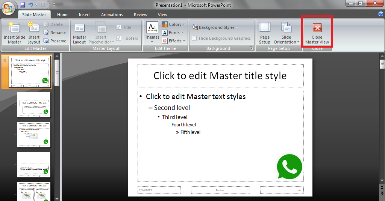Screen dimensions: 385x201
Task: Expand the Colors dropdown
Action: click(x=173, y=24)
